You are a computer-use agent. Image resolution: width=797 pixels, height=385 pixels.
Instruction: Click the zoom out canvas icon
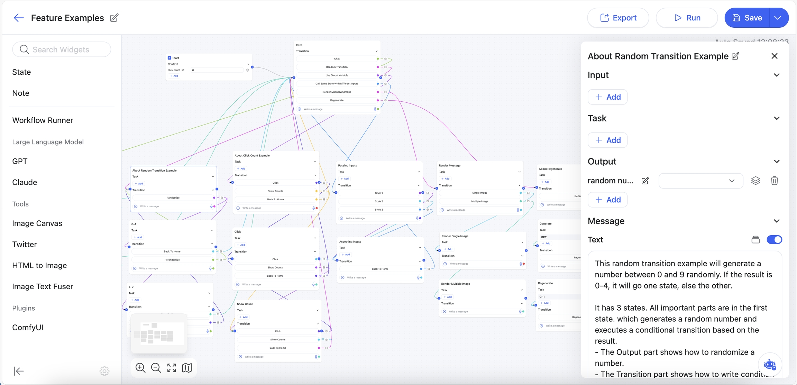[x=156, y=368]
